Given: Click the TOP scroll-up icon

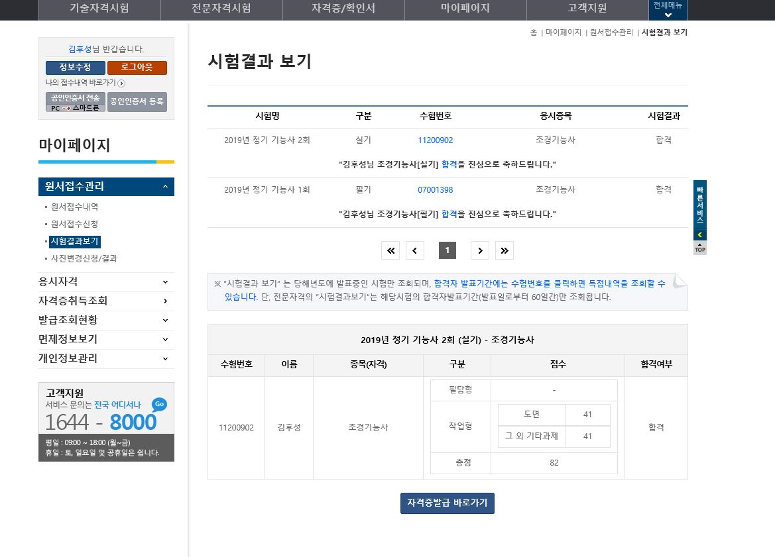Looking at the screenshot, I should coord(700,248).
